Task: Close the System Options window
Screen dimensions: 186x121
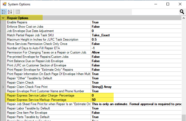Action: coord(180,4)
